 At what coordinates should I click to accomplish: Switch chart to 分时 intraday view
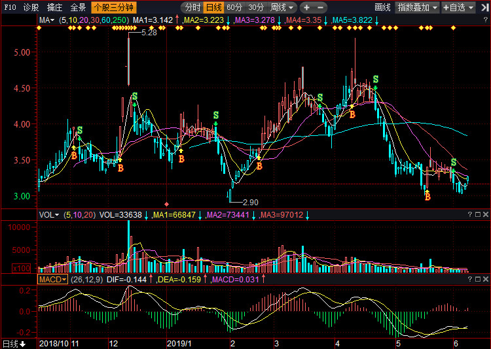click(192, 8)
